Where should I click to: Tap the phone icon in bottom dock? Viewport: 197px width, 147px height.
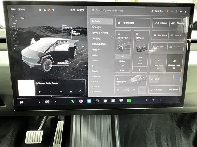[x=73, y=101]
